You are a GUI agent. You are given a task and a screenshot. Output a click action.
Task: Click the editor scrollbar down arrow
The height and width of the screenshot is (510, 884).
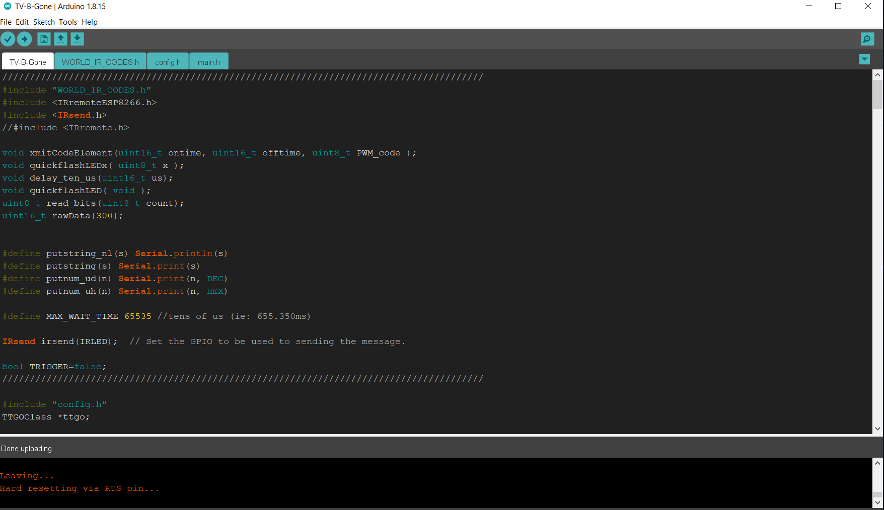[879, 429]
